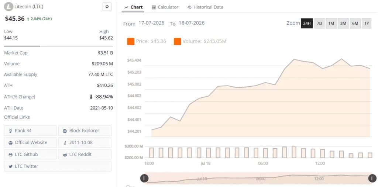Viewport: 378px width, 187px height.
Task: Click the Litecoin logo icon
Action: click(x=9, y=7)
